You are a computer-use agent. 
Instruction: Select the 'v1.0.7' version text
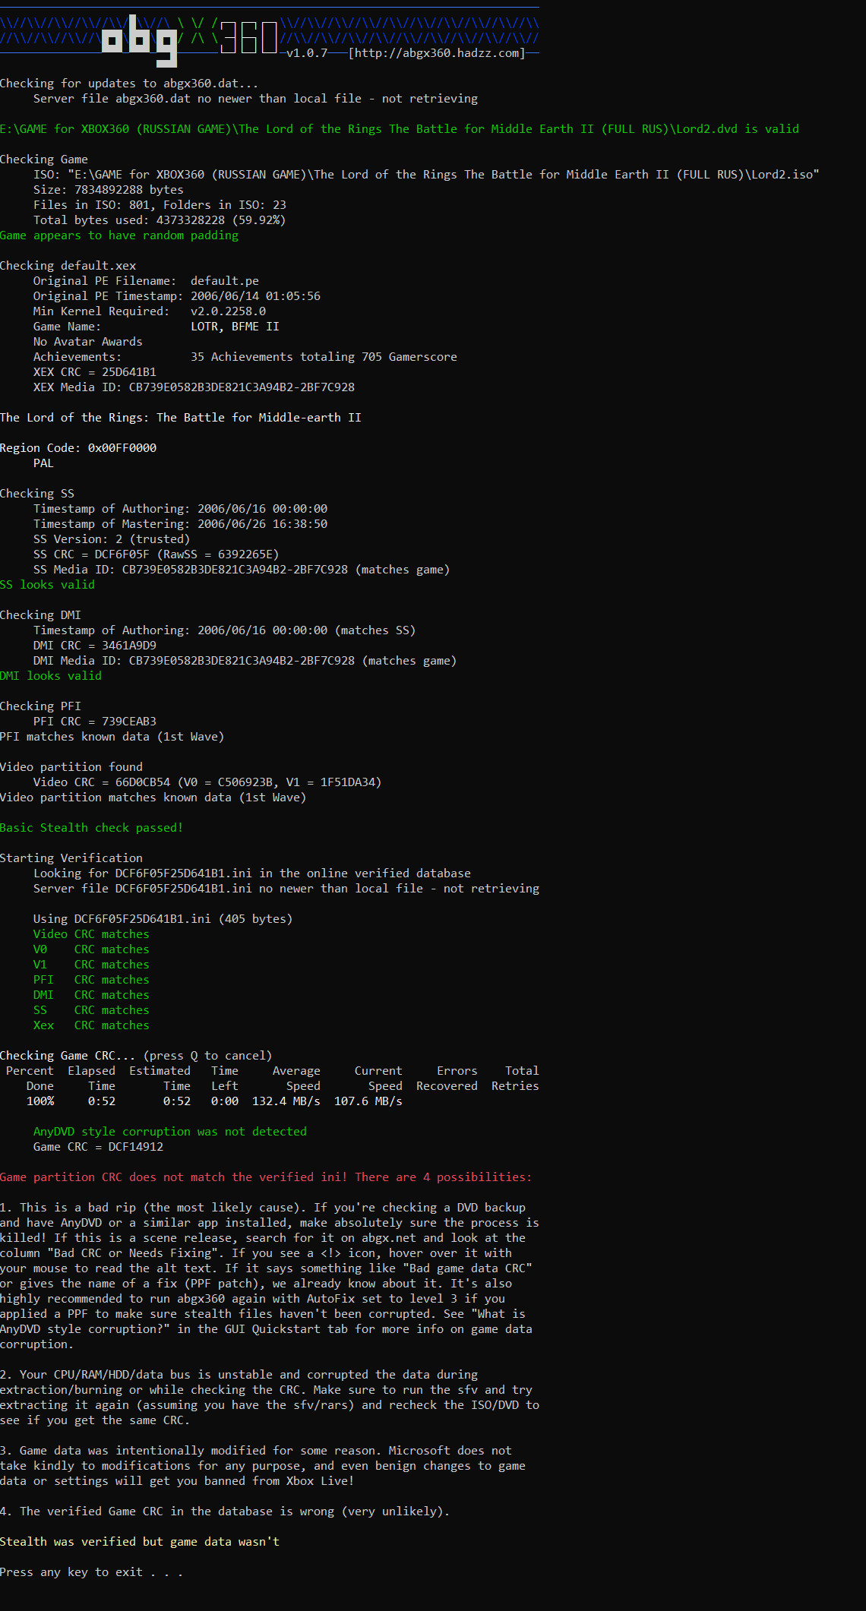tap(307, 53)
